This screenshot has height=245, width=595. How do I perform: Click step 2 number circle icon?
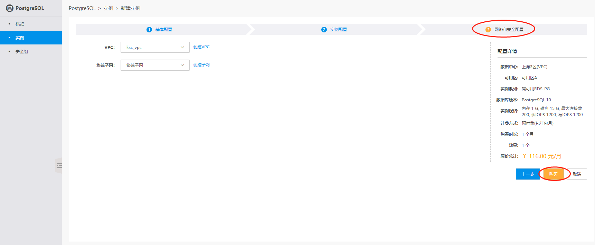pos(324,30)
